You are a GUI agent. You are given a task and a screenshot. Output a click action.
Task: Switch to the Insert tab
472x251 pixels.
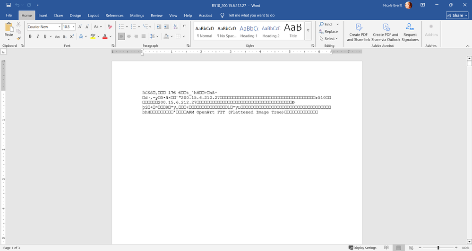[x=43, y=16]
